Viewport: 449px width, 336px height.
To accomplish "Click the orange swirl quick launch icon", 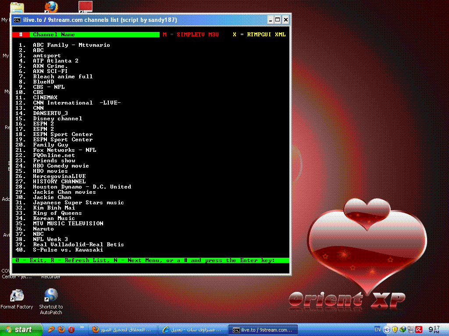I will pos(51,329).
